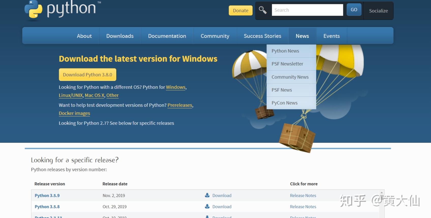Open the Python 3.5.8 release link

47,207
